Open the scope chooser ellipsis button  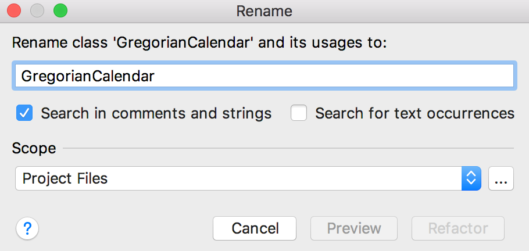[501, 179]
